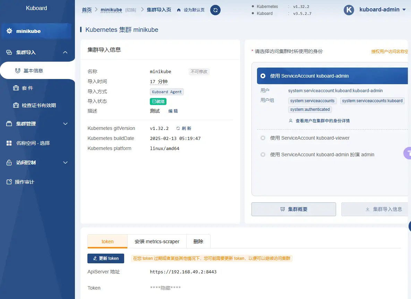Screen dimensions: 411x299
Task: Click the round refresh button in header
Action: pyautogui.click(x=215, y=10)
